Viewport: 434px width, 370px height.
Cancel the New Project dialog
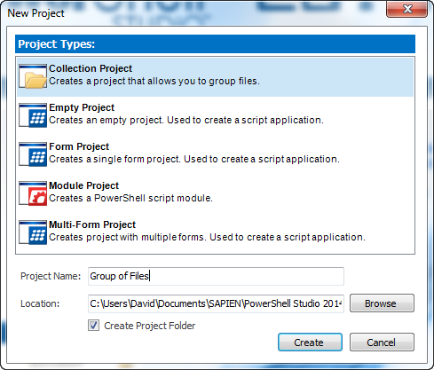(382, 342)
